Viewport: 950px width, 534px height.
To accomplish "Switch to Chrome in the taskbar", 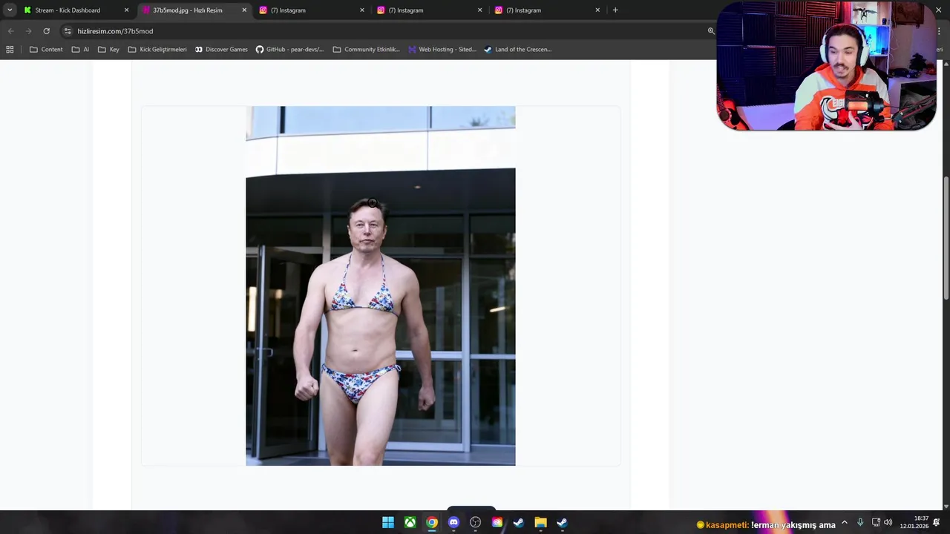I will point(431,523).
